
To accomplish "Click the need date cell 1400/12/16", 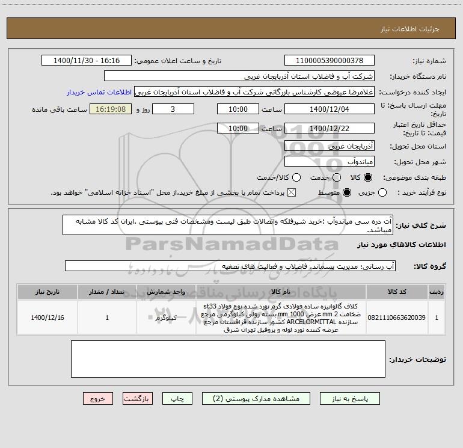I will (x=48, y=318).
